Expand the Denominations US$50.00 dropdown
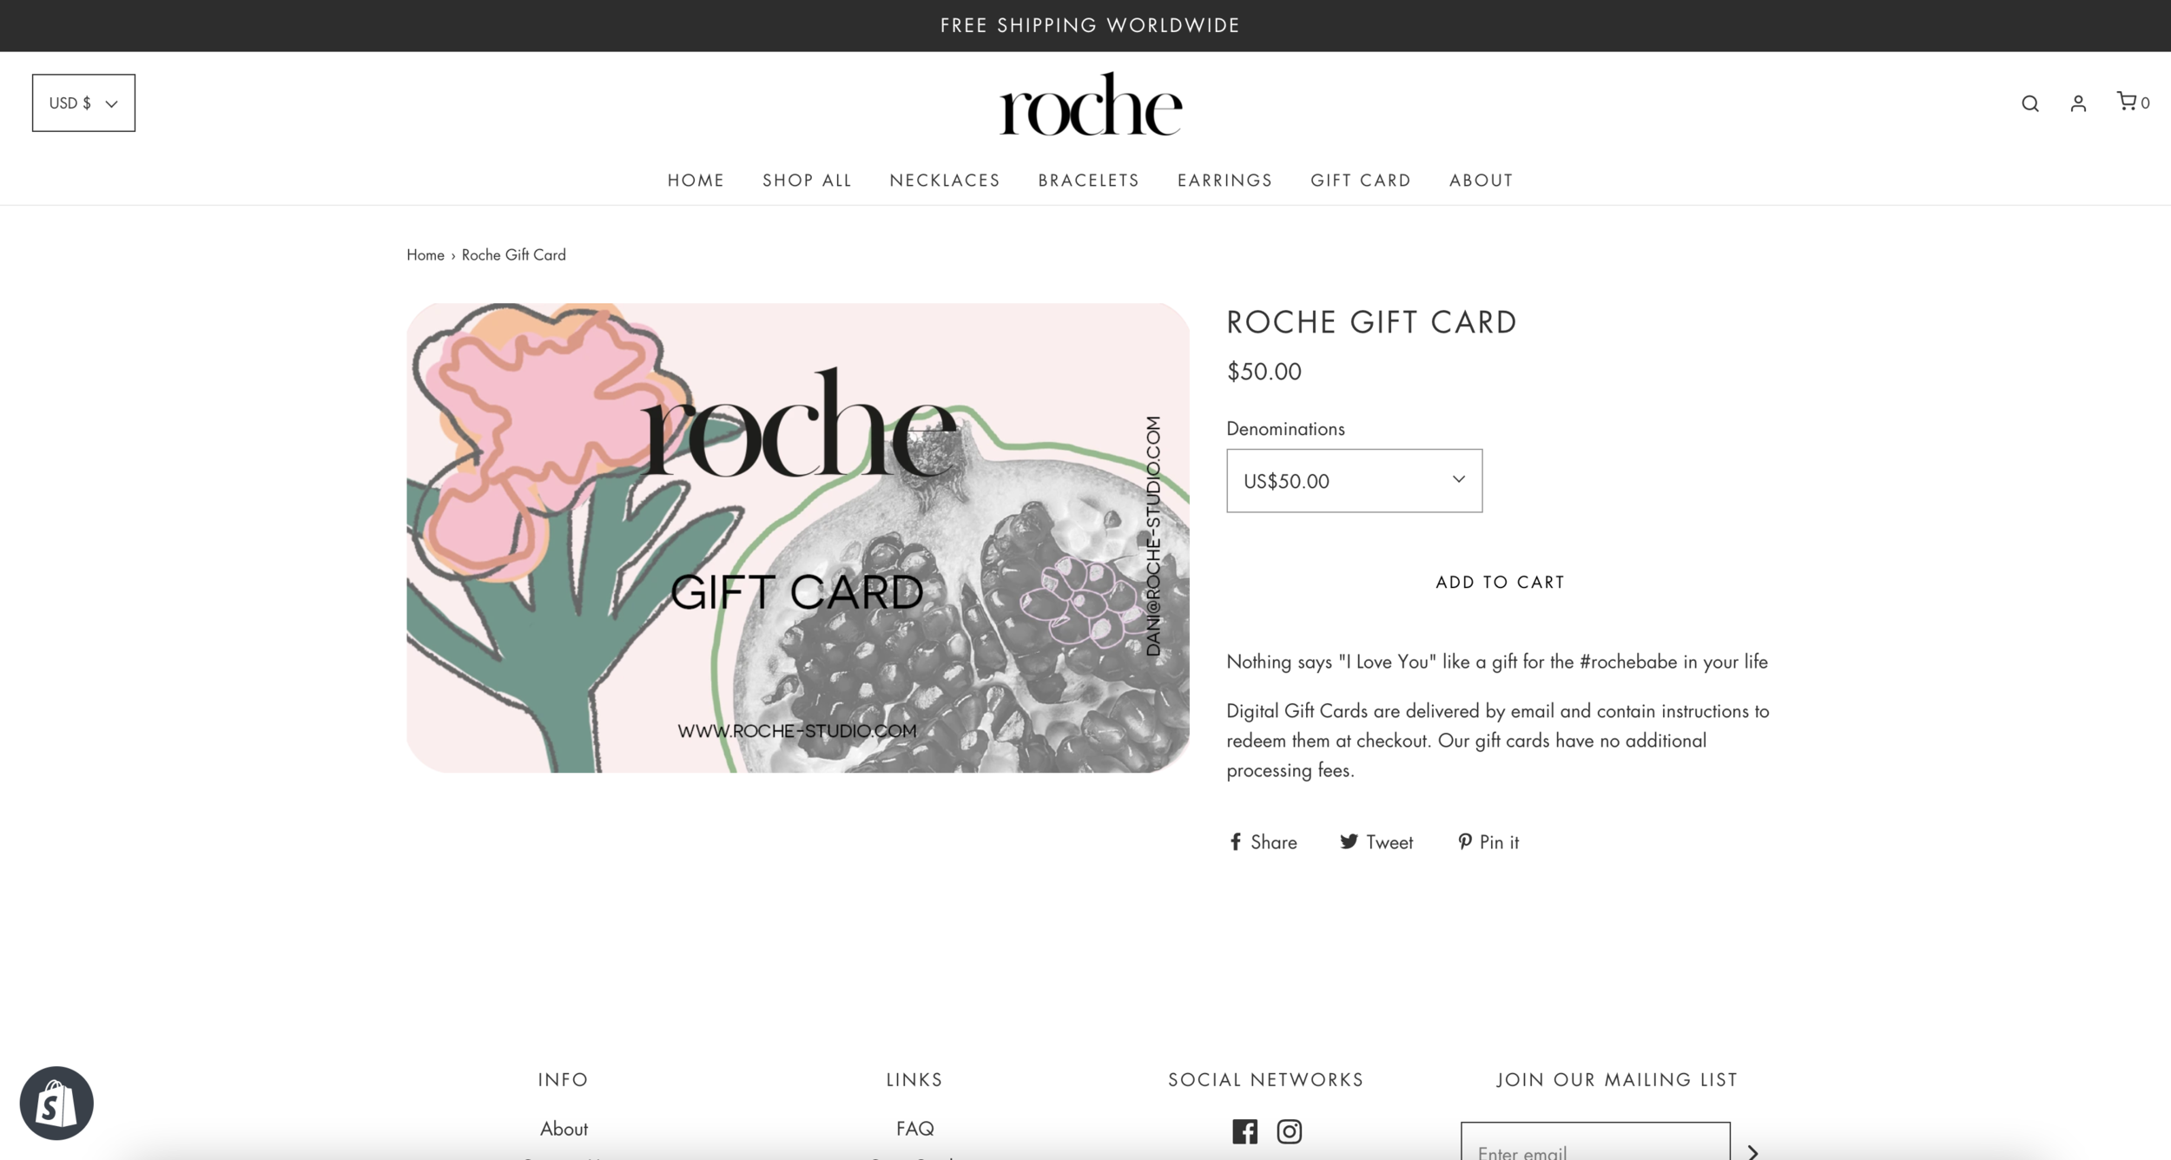Screen dimensions: 2171x1160 tap(1354, 480)
